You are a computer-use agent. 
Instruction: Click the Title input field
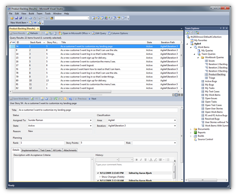point(98,110)
